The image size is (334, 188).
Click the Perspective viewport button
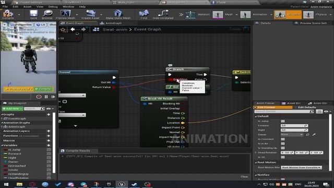click(21, 25)
